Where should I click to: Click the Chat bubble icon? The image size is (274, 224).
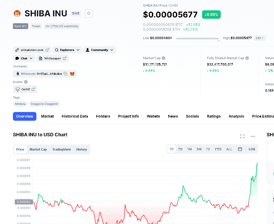pyautogui.click(x=17, y=58)
